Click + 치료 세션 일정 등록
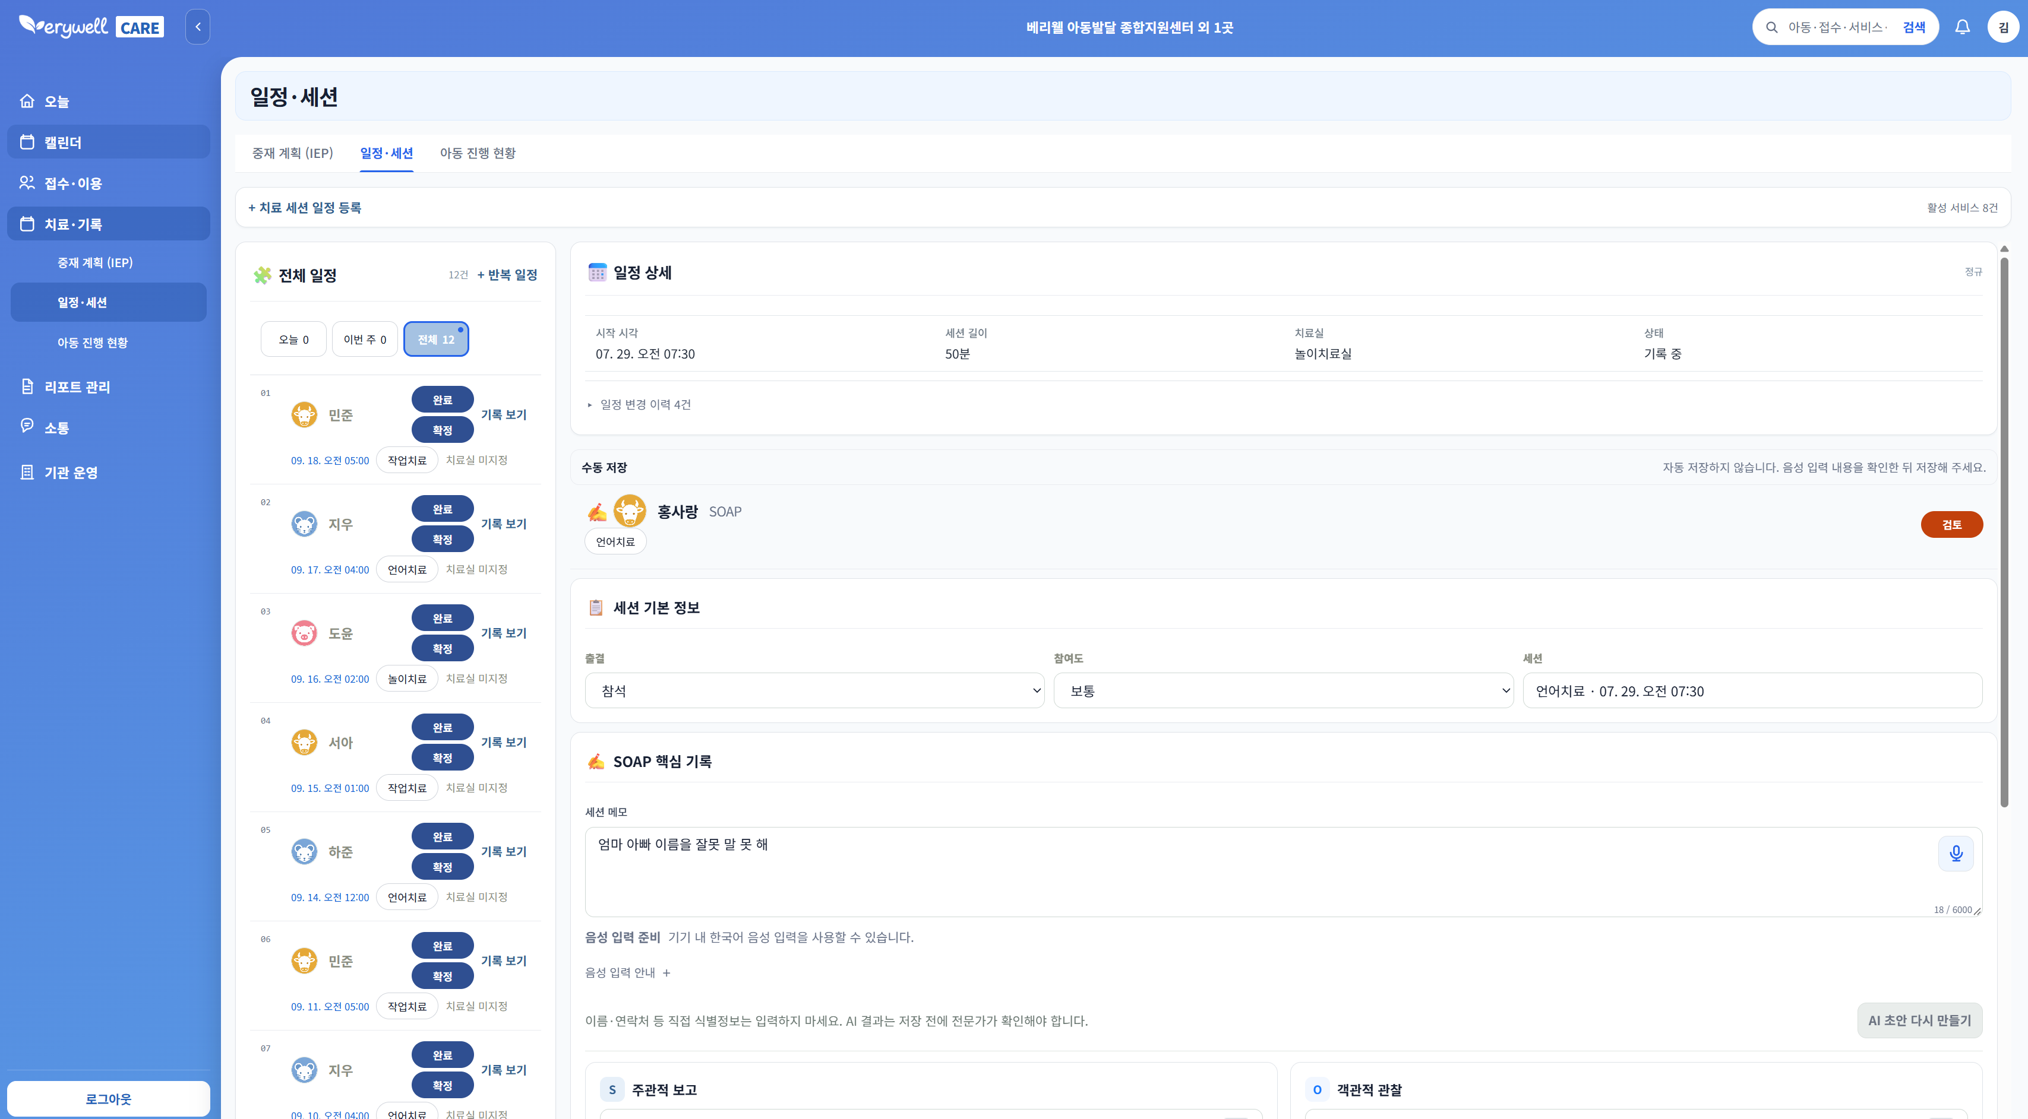Viewport: 2028px width, 1119px height. pos(305,208)
